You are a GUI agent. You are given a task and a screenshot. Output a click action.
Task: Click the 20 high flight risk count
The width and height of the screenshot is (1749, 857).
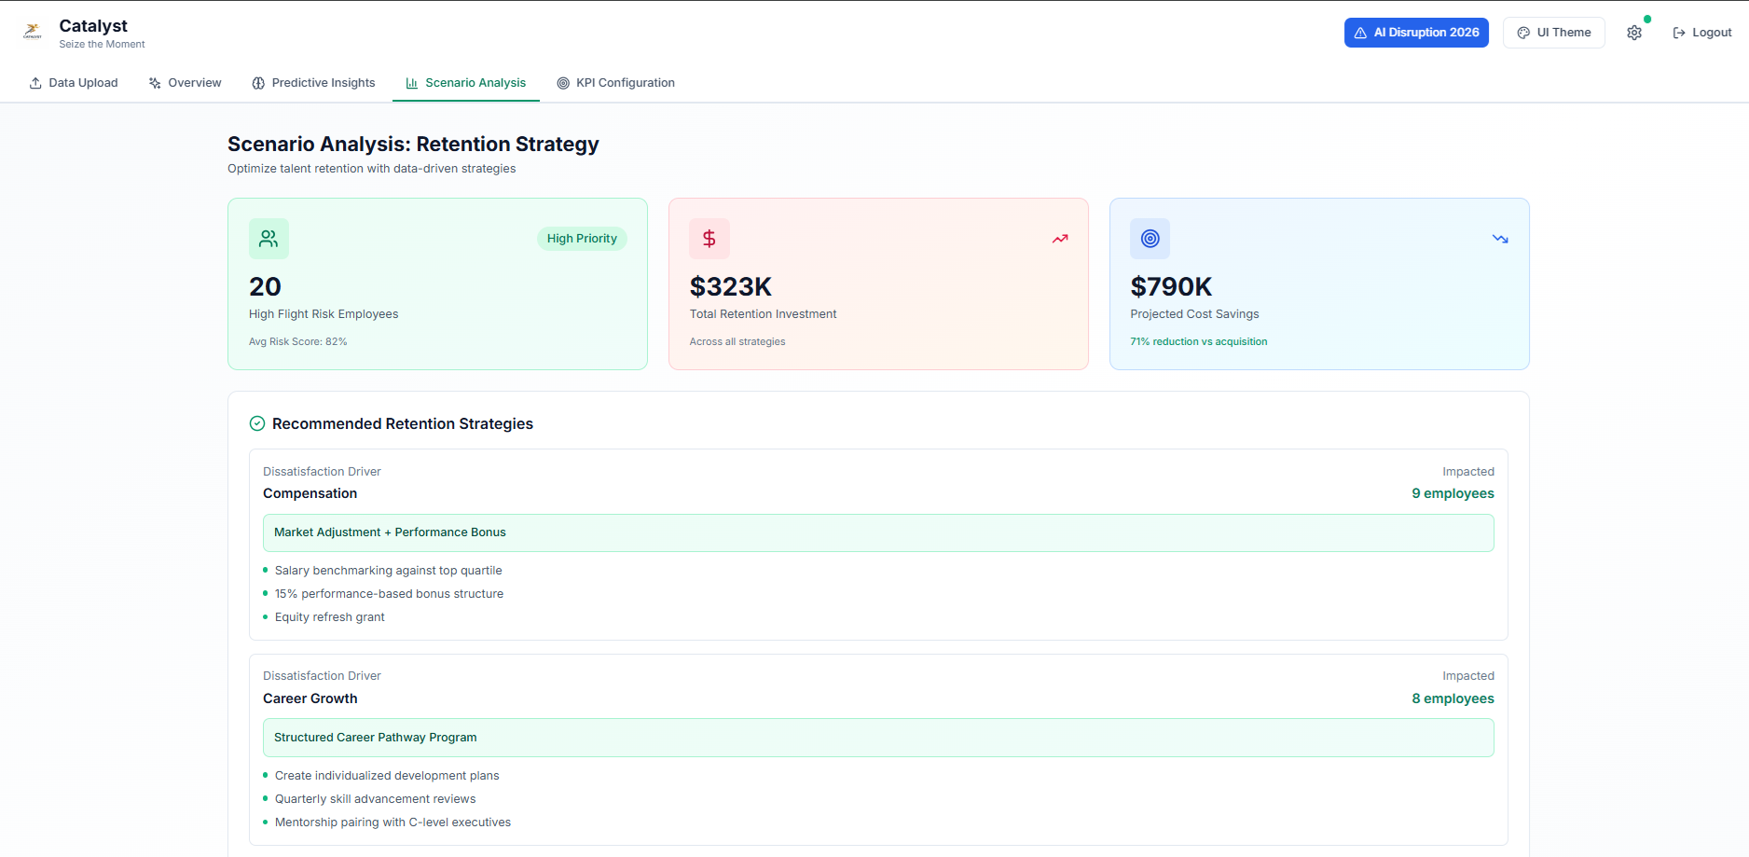click(265, 286)
